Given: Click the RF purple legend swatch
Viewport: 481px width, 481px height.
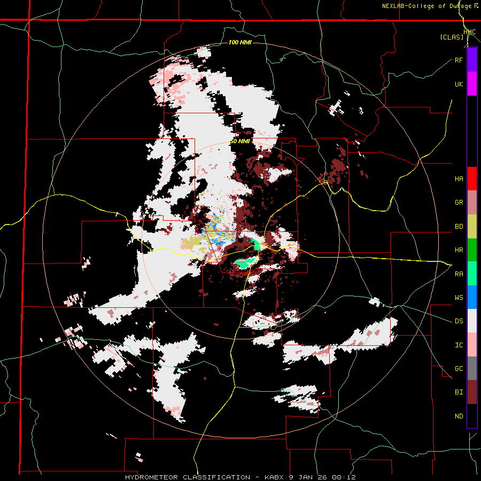Looking at the screenshot, I should 472,60.
